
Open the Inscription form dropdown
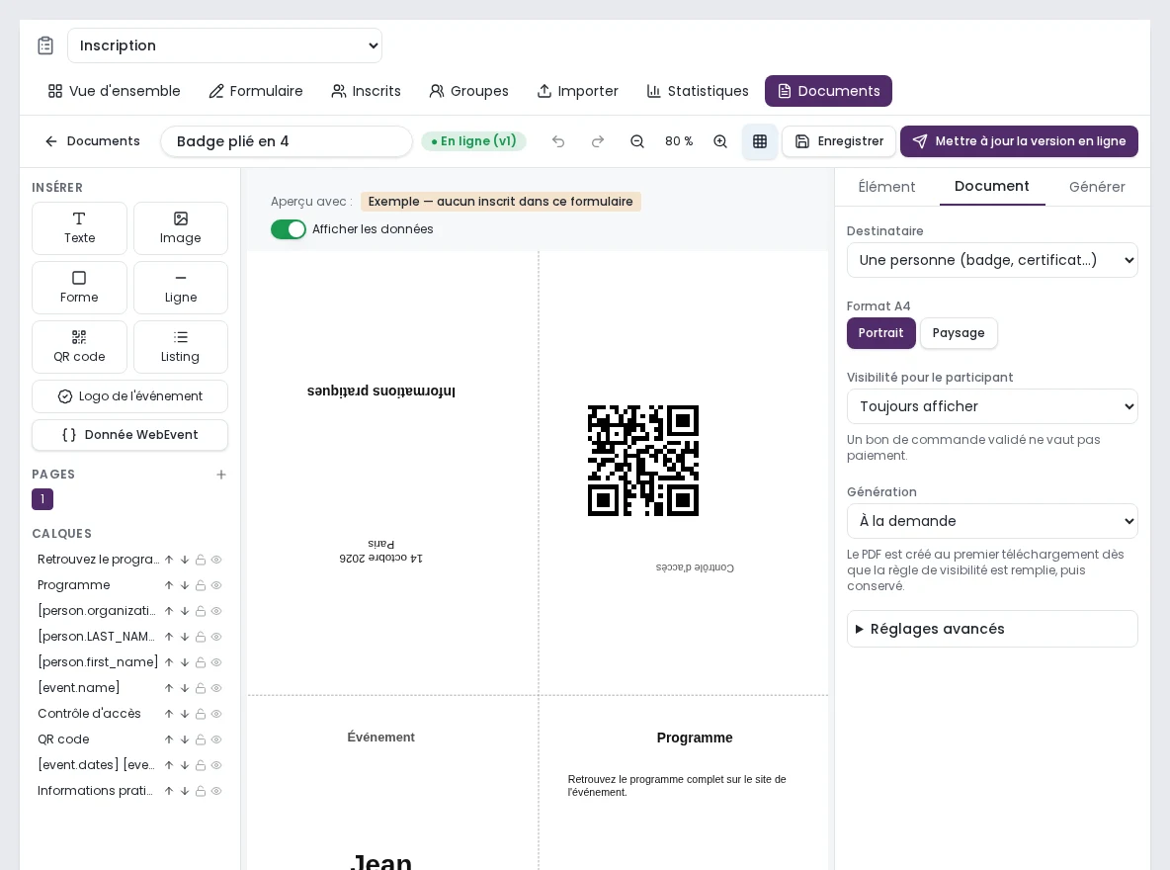pyautogui.click(x=224, y=45)
